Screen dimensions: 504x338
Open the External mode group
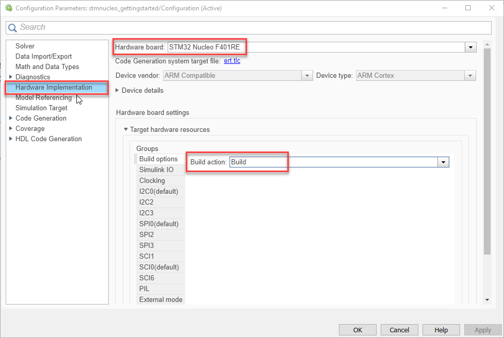pos(160,299)
